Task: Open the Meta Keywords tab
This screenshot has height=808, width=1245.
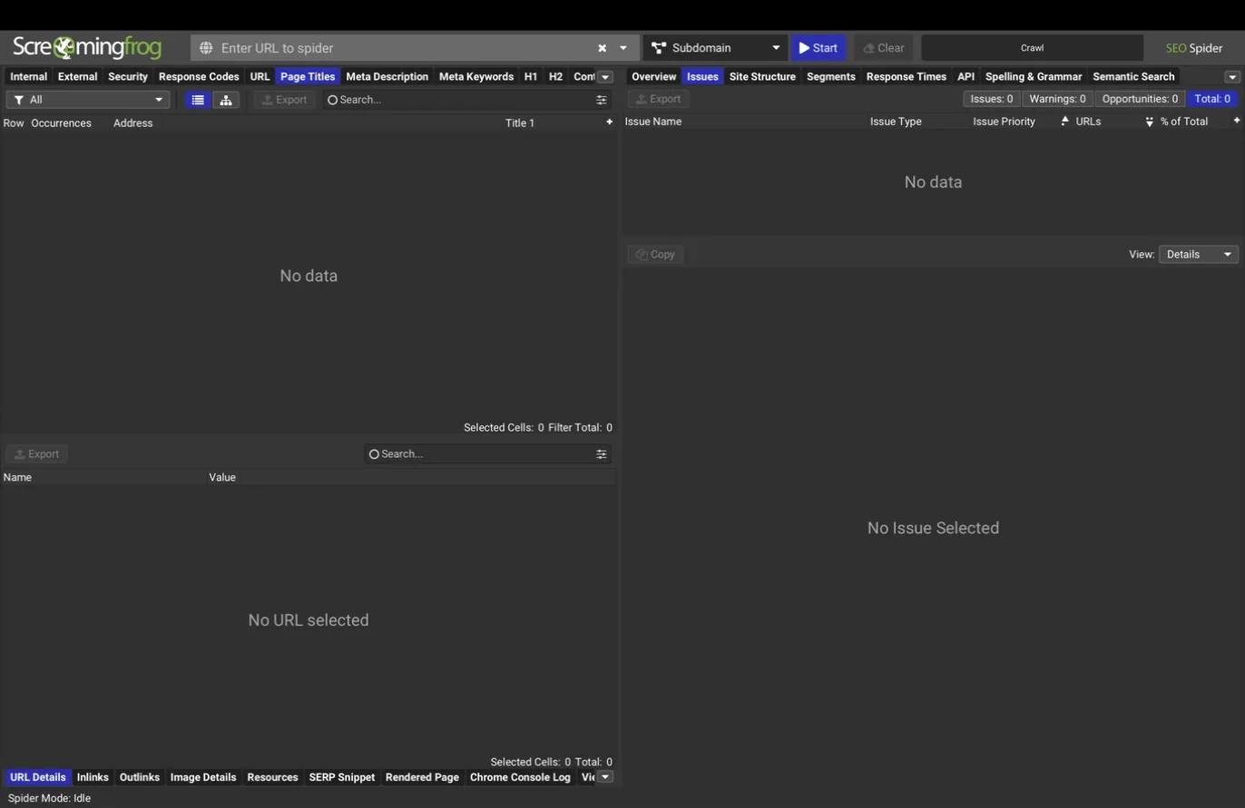Action: tap(476, 77)
